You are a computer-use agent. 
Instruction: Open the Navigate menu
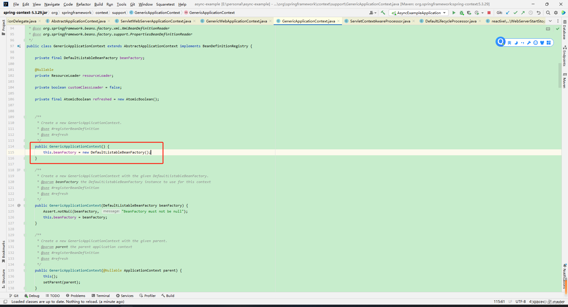[52, 4]
